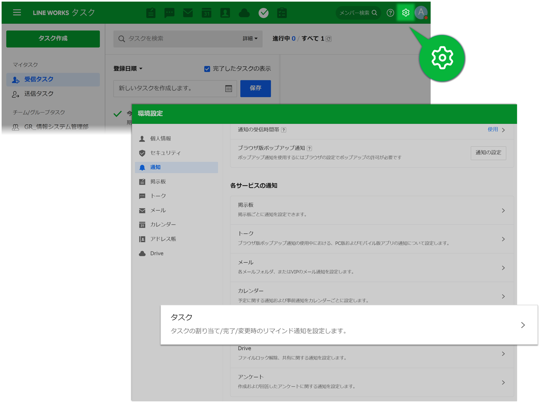Open the Calendar icon in header
This screenshot has height=404, width=542.
(x=206, y=13)
